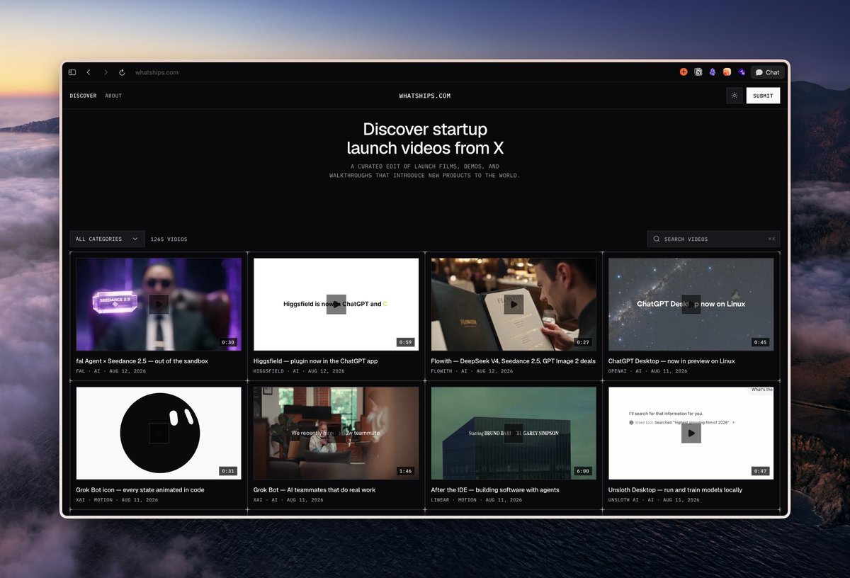Open the ABOUT nav item
The height and width of the screenshot is (578, 850).
pyautogui.click(x=113, y=96)
